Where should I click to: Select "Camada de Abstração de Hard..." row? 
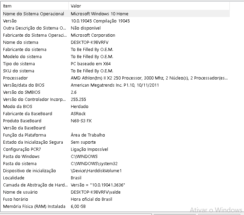coord(116,185)
